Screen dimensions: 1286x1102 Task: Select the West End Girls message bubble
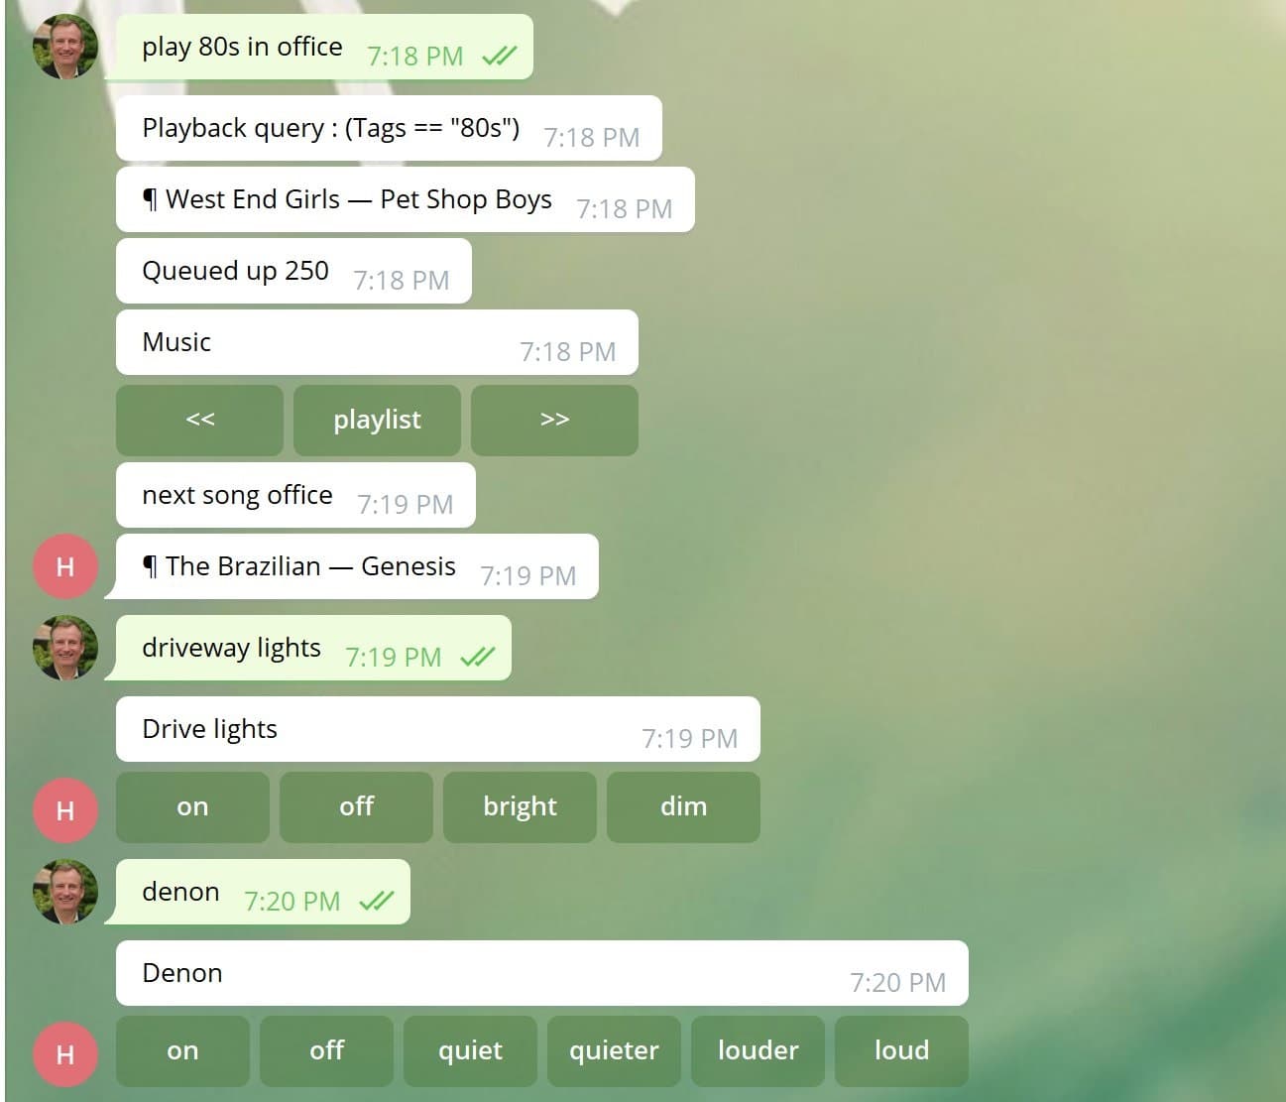405,199
